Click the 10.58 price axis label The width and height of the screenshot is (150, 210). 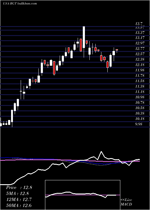point(140,108)
